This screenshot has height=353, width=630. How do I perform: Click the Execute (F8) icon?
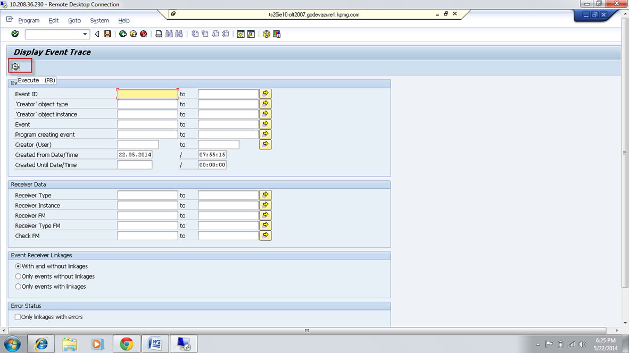click(14, 65)
